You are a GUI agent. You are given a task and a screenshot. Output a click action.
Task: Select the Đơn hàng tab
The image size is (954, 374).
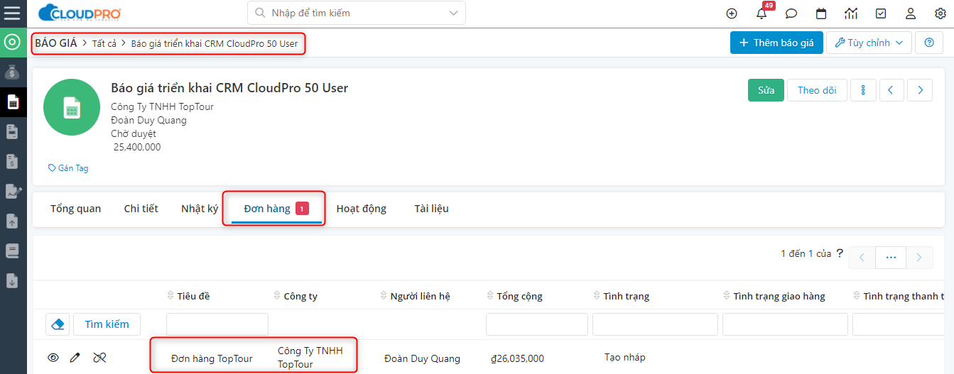point(276,209)
